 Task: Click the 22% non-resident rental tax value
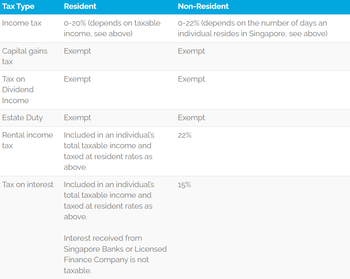coord(185,135)
